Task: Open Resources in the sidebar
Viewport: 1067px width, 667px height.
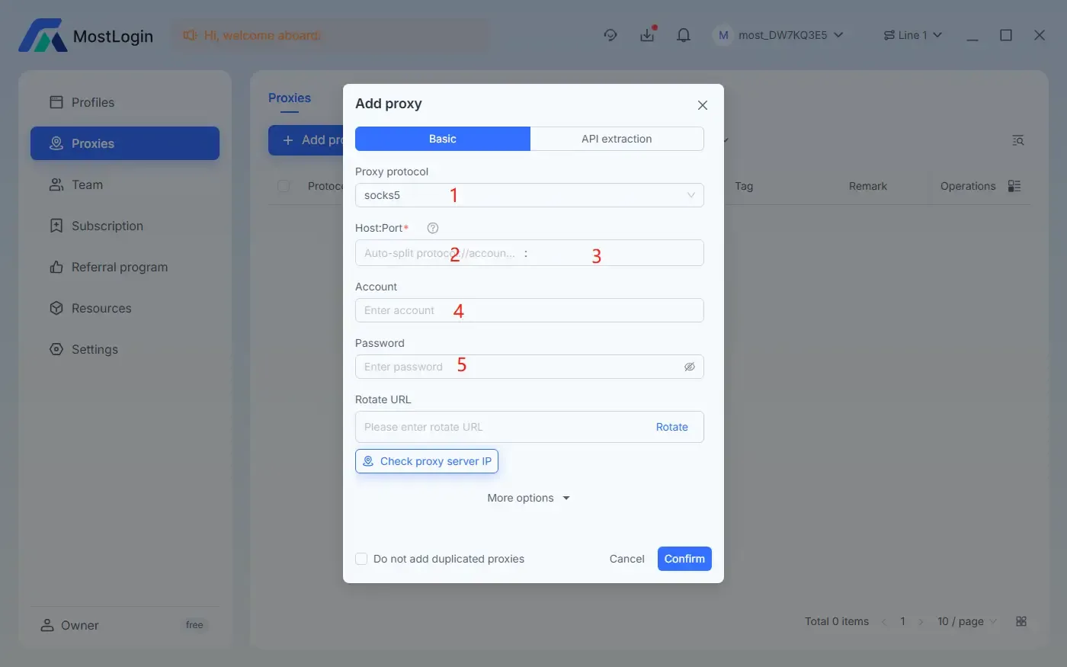Action: [125, 308]
